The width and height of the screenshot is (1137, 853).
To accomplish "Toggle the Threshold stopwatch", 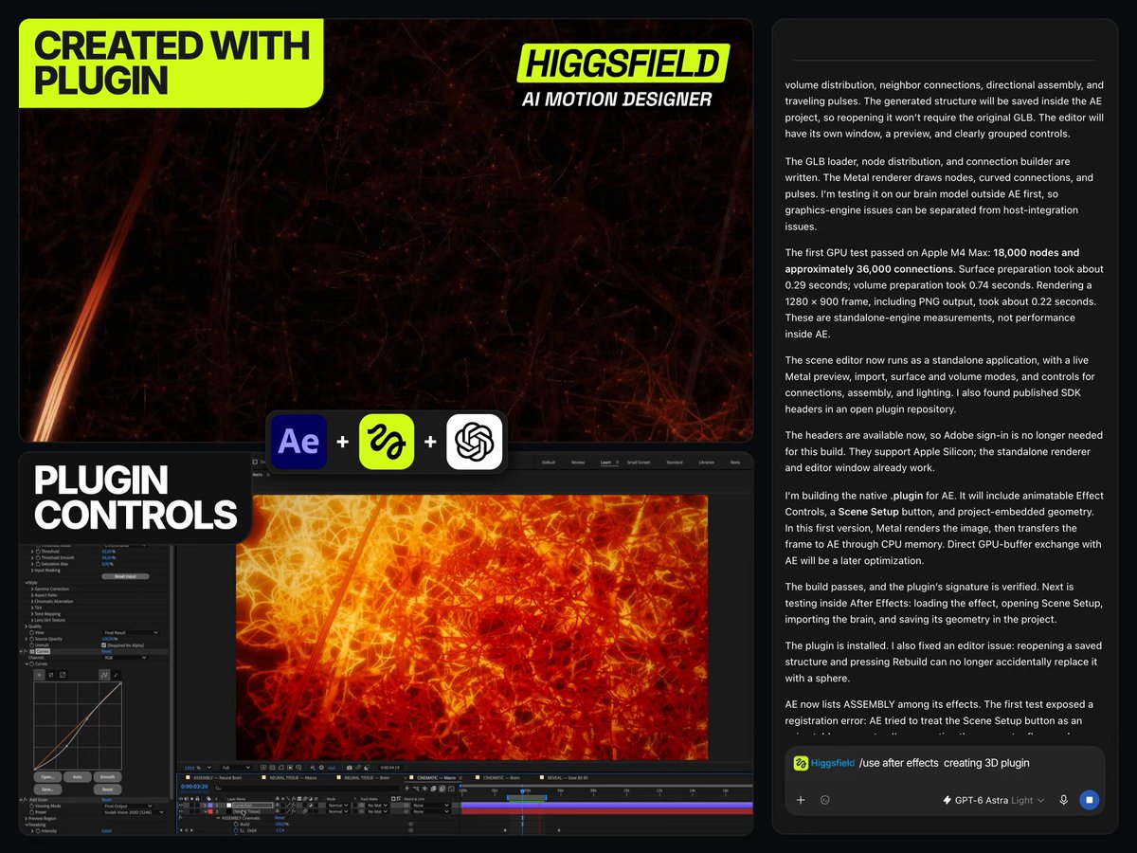I will click(38, 552).
